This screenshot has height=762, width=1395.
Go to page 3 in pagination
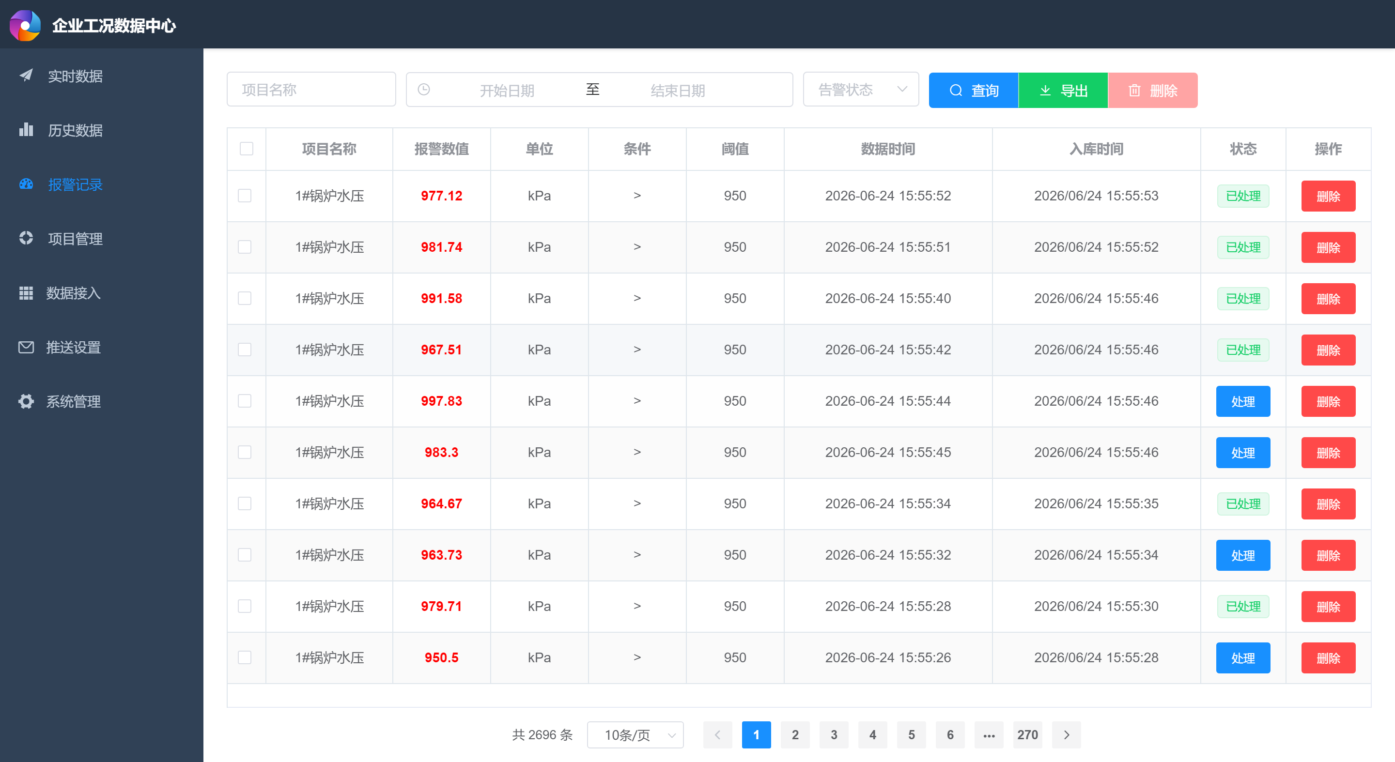pos(834,735)
